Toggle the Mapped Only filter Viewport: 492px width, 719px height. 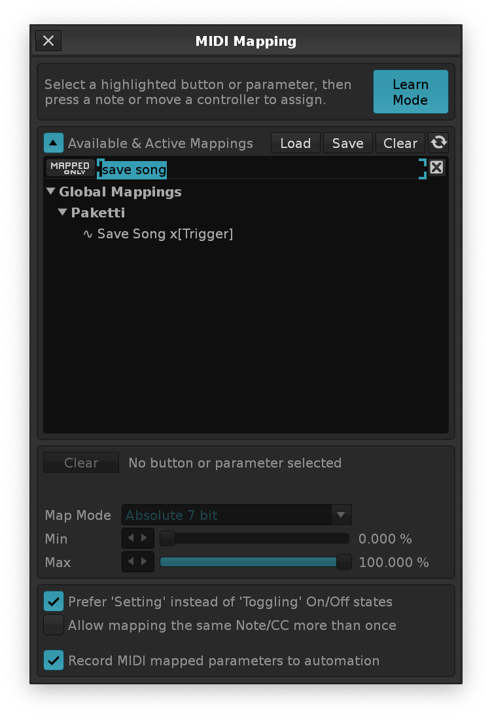[x=70, y=168]
